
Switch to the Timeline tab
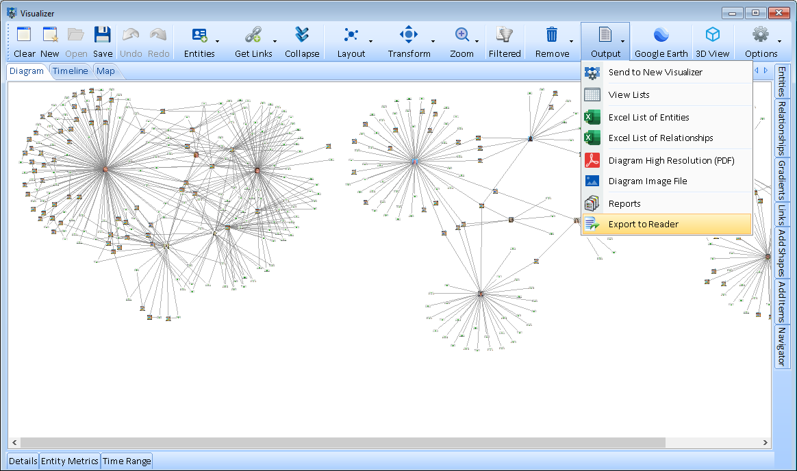tap(70, 71)
